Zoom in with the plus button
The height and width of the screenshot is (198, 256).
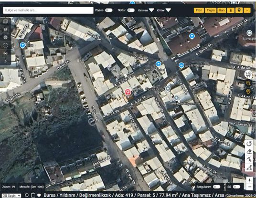click(x=250, y=180)
